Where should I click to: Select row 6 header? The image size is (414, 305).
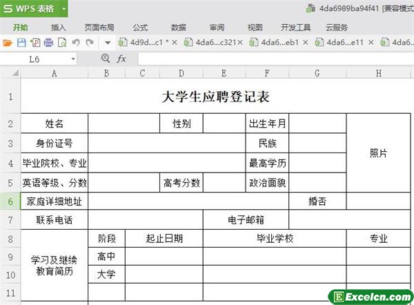pyautogui.click(x=10, y=201)
